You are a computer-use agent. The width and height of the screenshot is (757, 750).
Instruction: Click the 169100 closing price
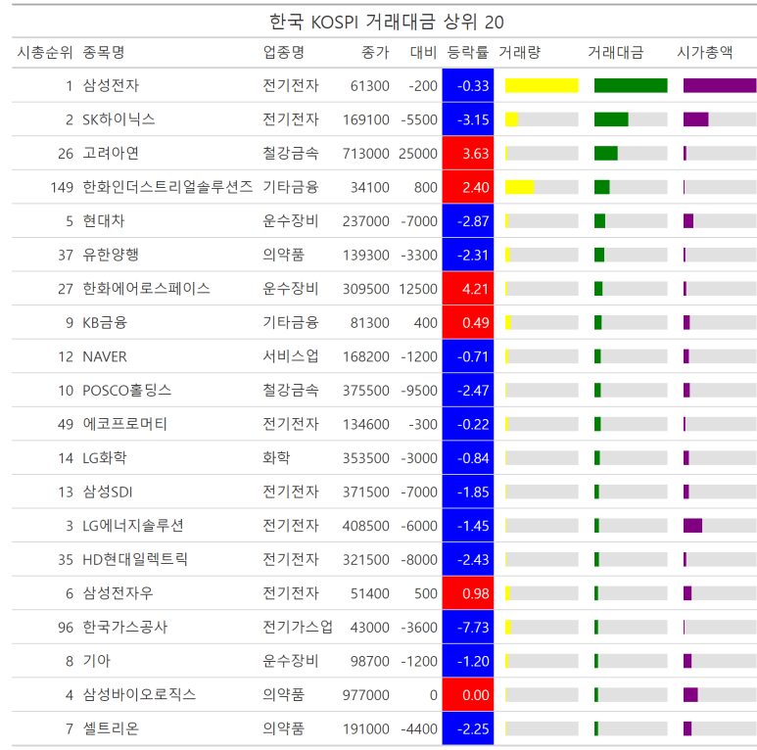click(x=366, y=119)
